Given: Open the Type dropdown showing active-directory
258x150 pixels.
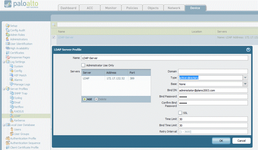Looking at the screenshot, I should point(245,78).
